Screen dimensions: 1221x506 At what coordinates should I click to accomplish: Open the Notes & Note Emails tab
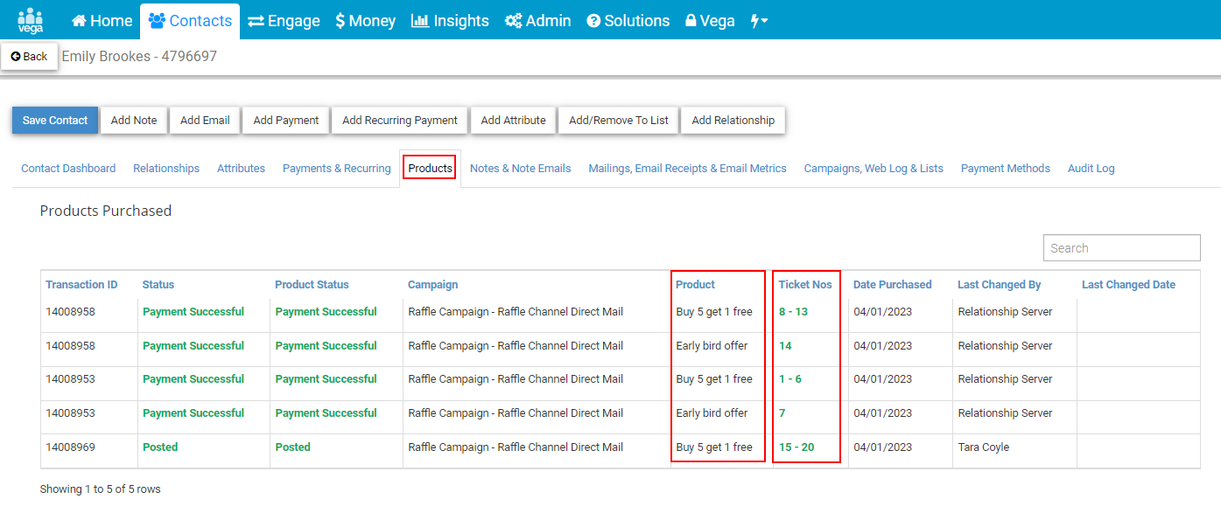click(x=521, y=169)
